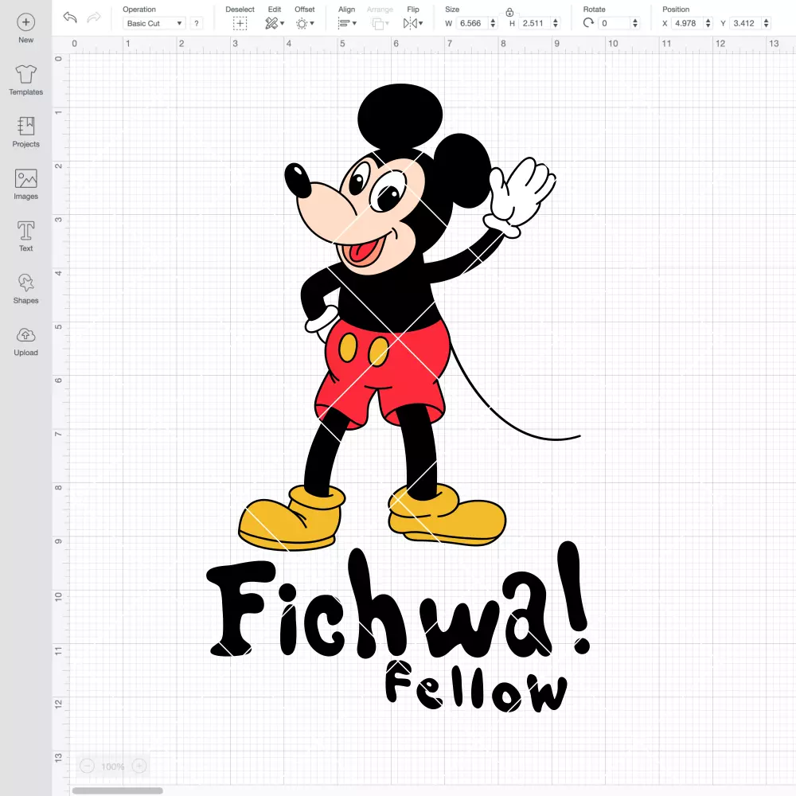Open the Arrange menu
Image resolution: width=796 pixels, height=796 pixels.
[380, 23]
